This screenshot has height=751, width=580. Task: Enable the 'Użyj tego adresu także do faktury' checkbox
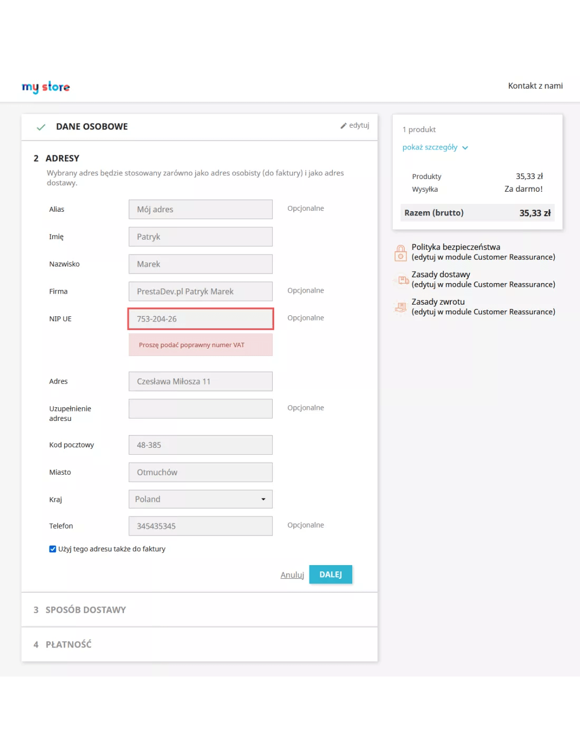coord(52,549)
